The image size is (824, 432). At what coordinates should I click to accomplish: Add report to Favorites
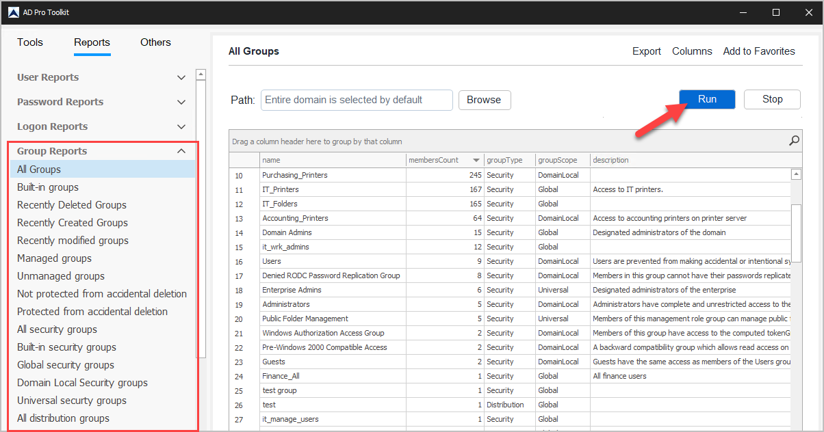759,51
